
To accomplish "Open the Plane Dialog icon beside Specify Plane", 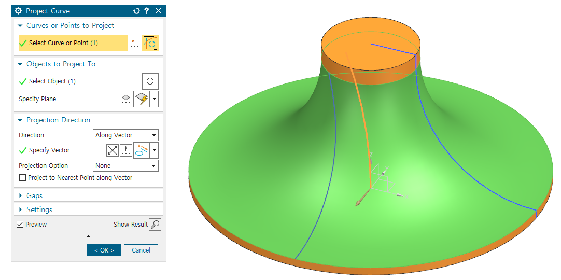I will [126, 99].
